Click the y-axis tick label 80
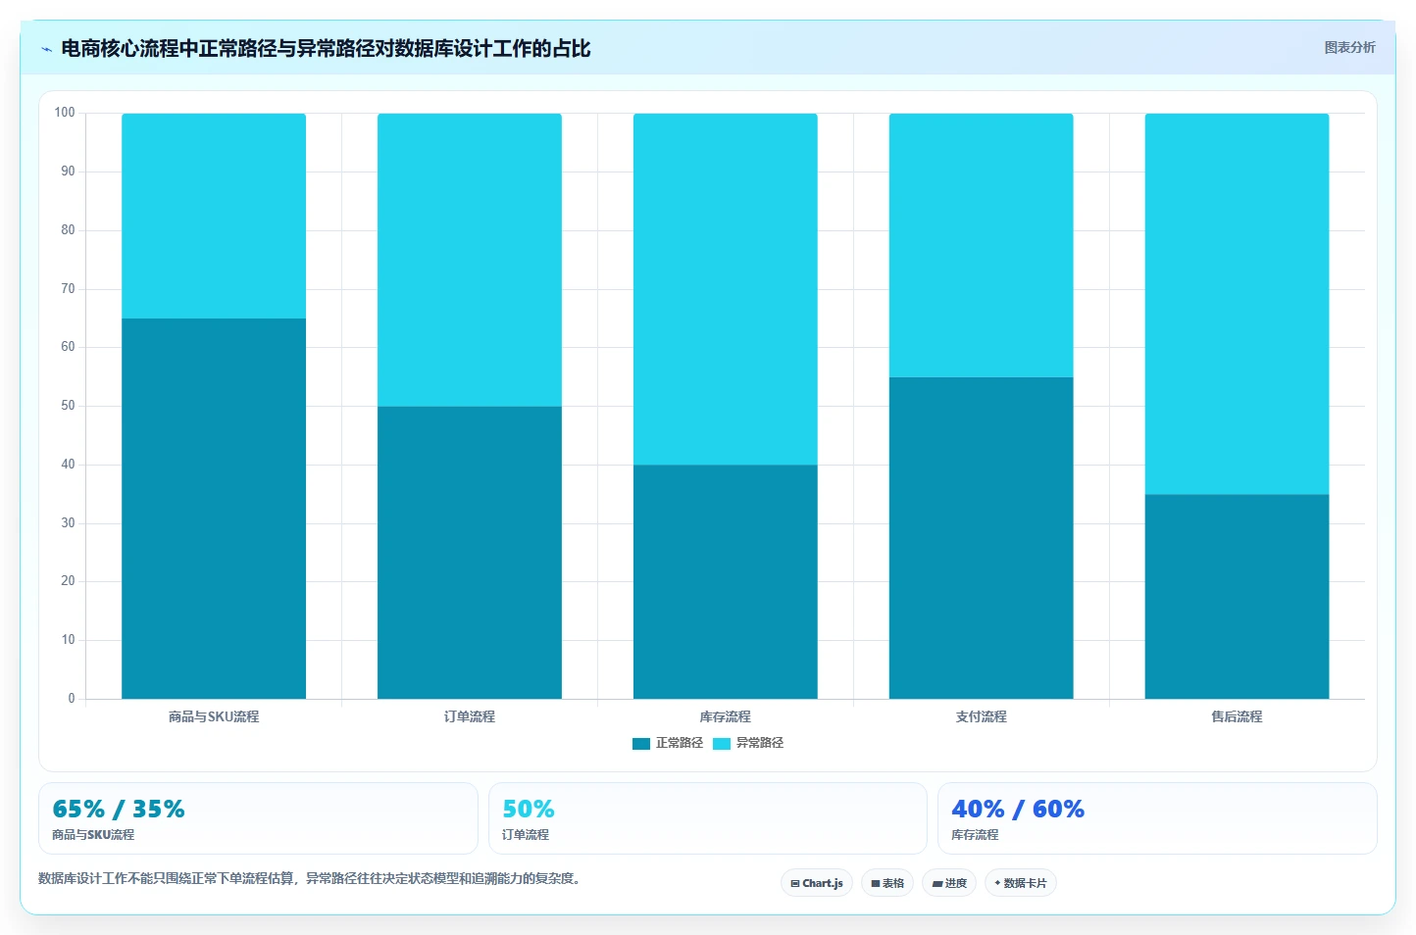1416x935 pixels. (68, 230)
